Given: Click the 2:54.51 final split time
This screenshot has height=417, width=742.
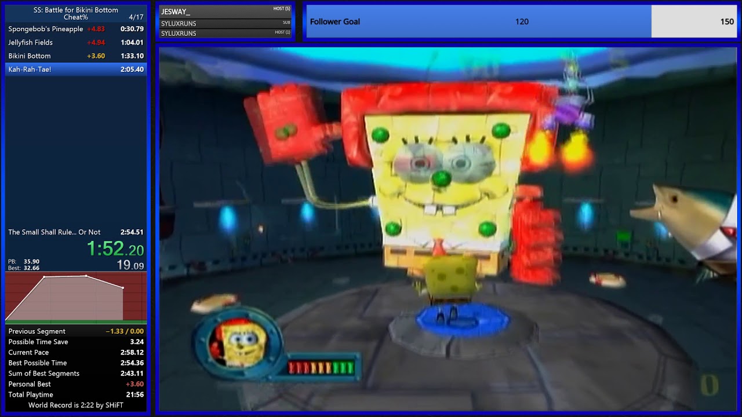Looking at the screenshot, I should (x=132, y=232).
